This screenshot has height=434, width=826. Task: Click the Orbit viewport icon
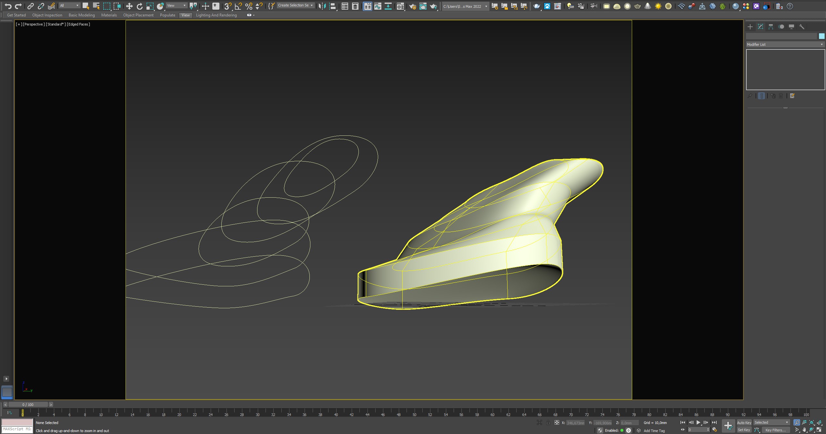pos(811,430)
